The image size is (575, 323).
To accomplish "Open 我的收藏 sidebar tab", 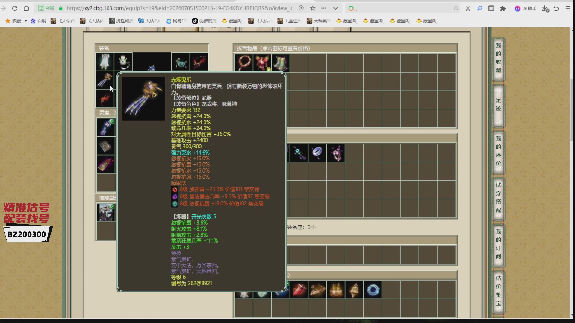I will [x=498, y=58].
